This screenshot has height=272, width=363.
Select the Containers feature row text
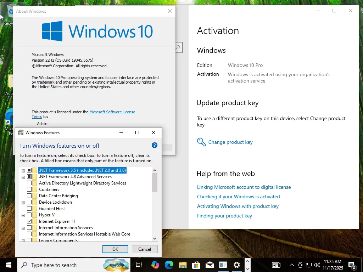point(49,189)
